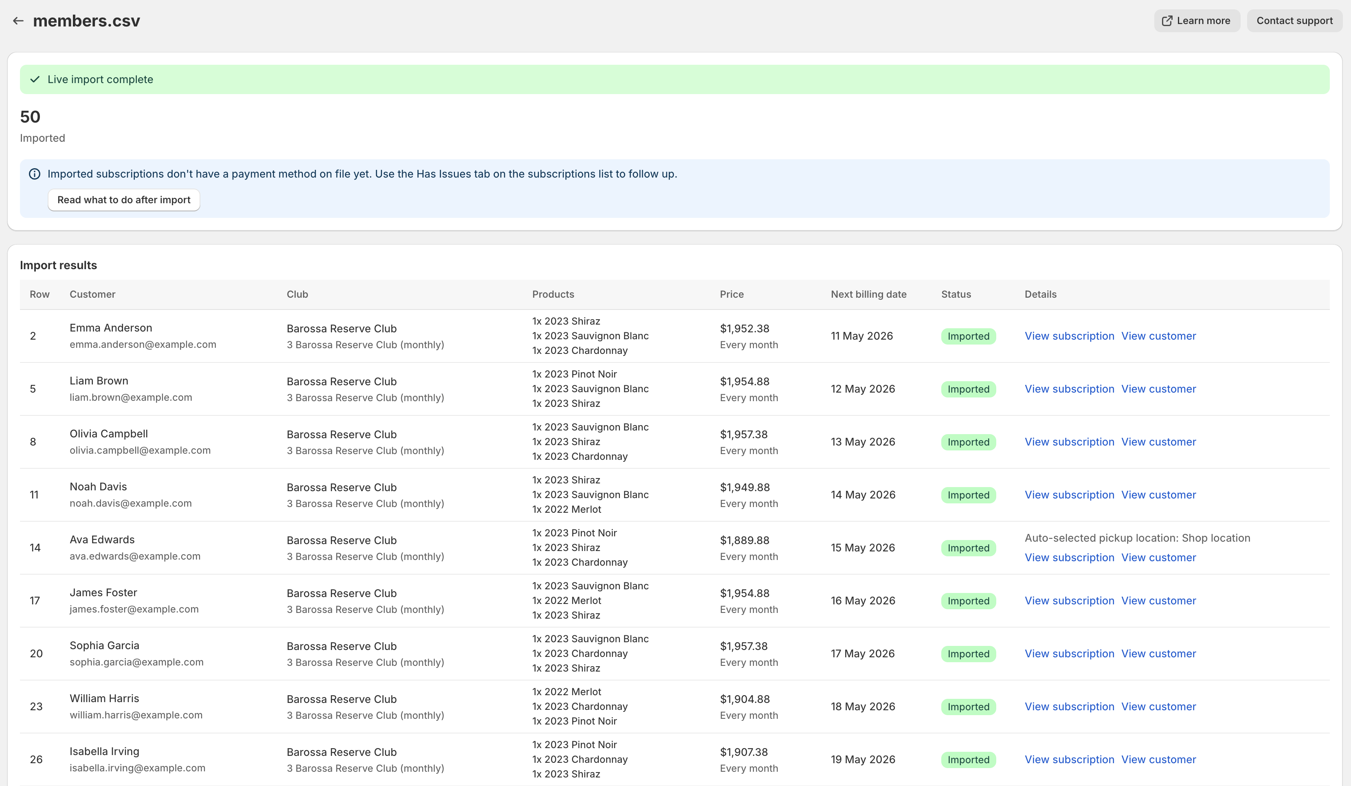View customer for Noah Davis
This screenshot has width=1351, height=786.
(1158, 495)
